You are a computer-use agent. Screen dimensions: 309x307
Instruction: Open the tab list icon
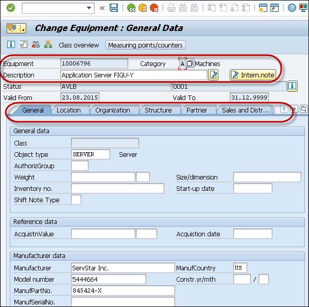point(304,109)
